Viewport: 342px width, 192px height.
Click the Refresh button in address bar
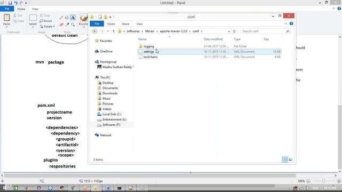coord(234,31)
